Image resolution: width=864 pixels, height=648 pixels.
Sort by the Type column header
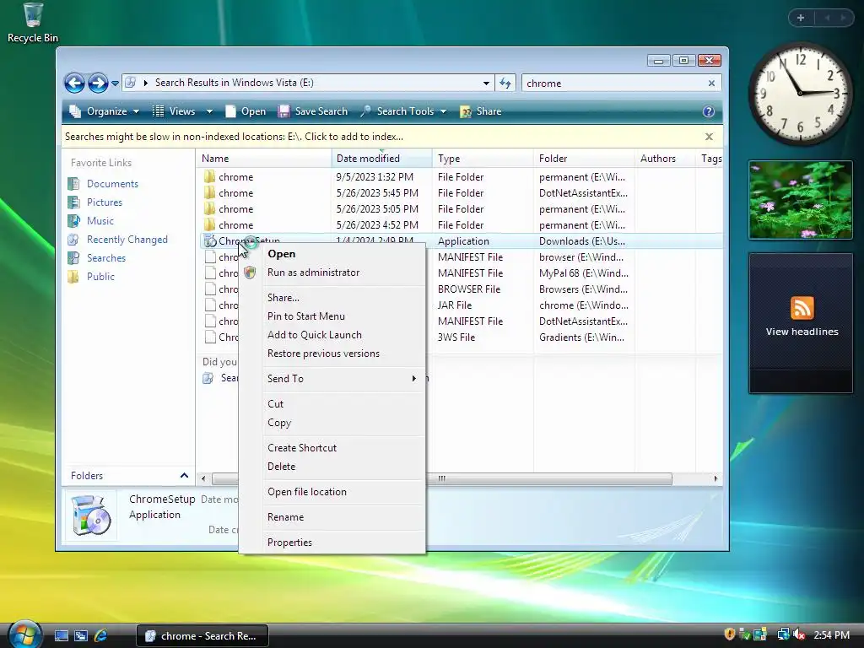click(x=483, y=158)
